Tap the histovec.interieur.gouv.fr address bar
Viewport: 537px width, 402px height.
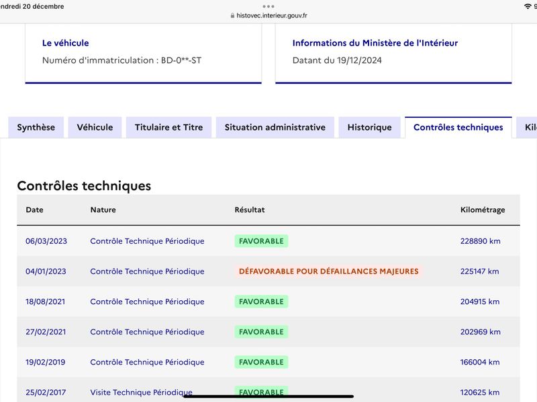coord(268,15)
